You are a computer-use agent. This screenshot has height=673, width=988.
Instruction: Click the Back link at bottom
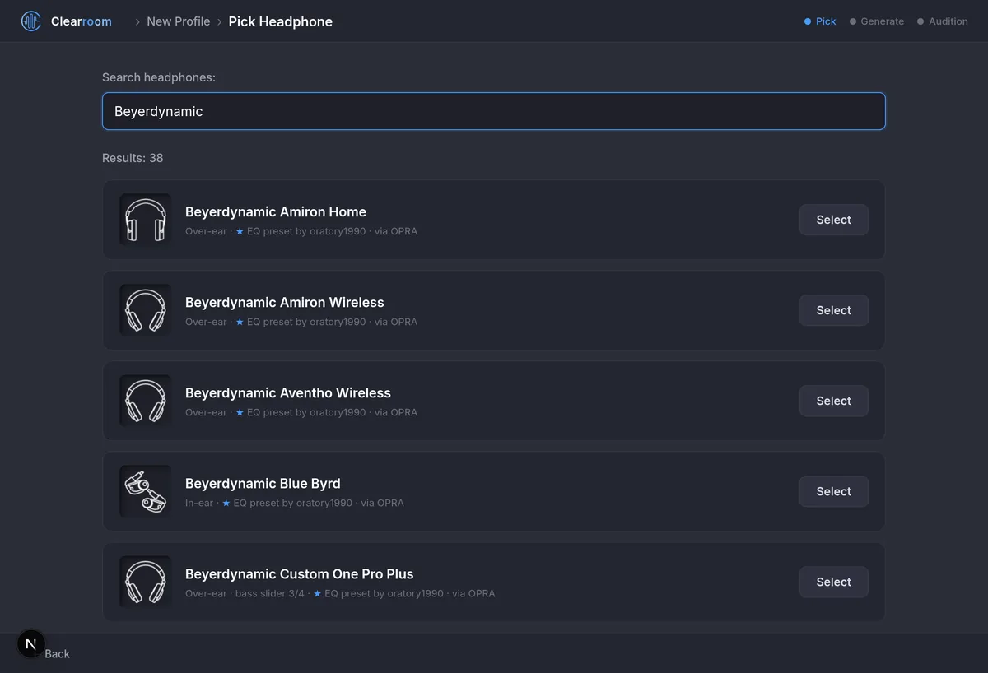(x=57, y=653)
